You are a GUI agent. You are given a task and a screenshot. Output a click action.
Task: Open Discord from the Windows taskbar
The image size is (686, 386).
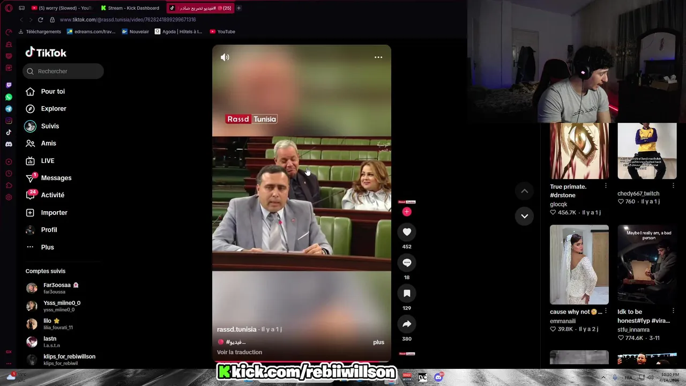(438, 377)
